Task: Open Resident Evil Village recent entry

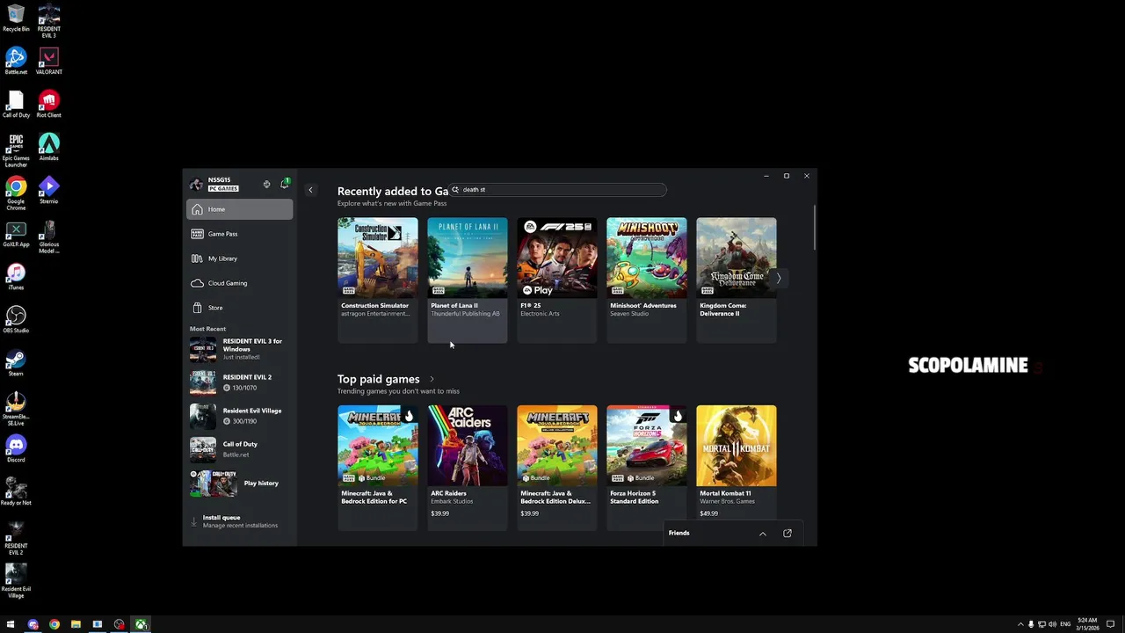Action: pyautogui.click(x=239, y=416)
